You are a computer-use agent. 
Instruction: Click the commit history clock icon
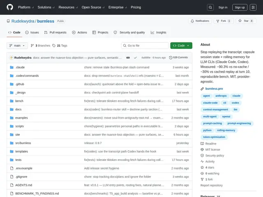coord(171,57)
